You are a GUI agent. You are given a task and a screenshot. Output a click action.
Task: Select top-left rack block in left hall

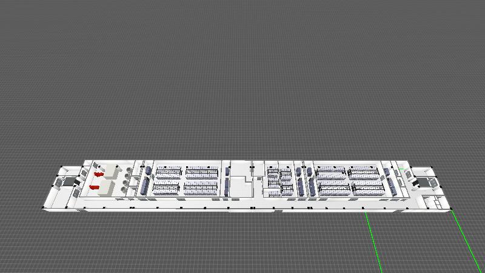pyautogui.click(x=168, y=172)
